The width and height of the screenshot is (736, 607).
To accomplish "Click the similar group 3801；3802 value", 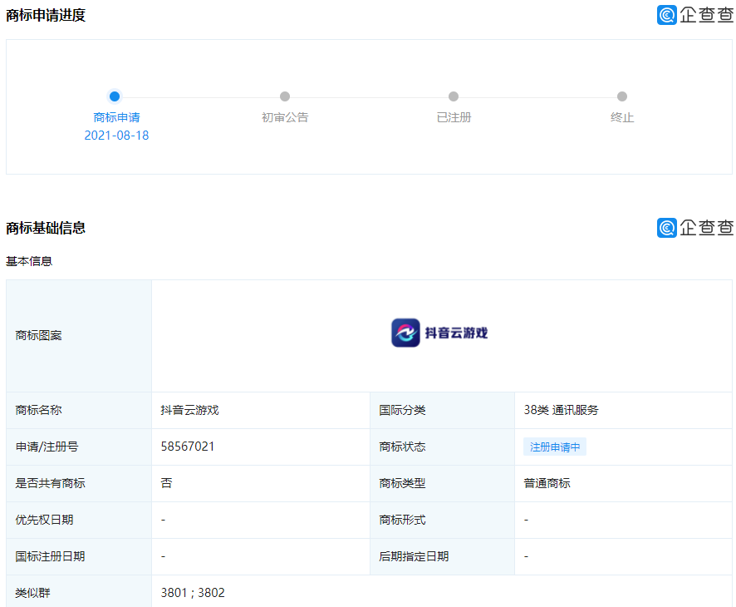I will [193, 593].
